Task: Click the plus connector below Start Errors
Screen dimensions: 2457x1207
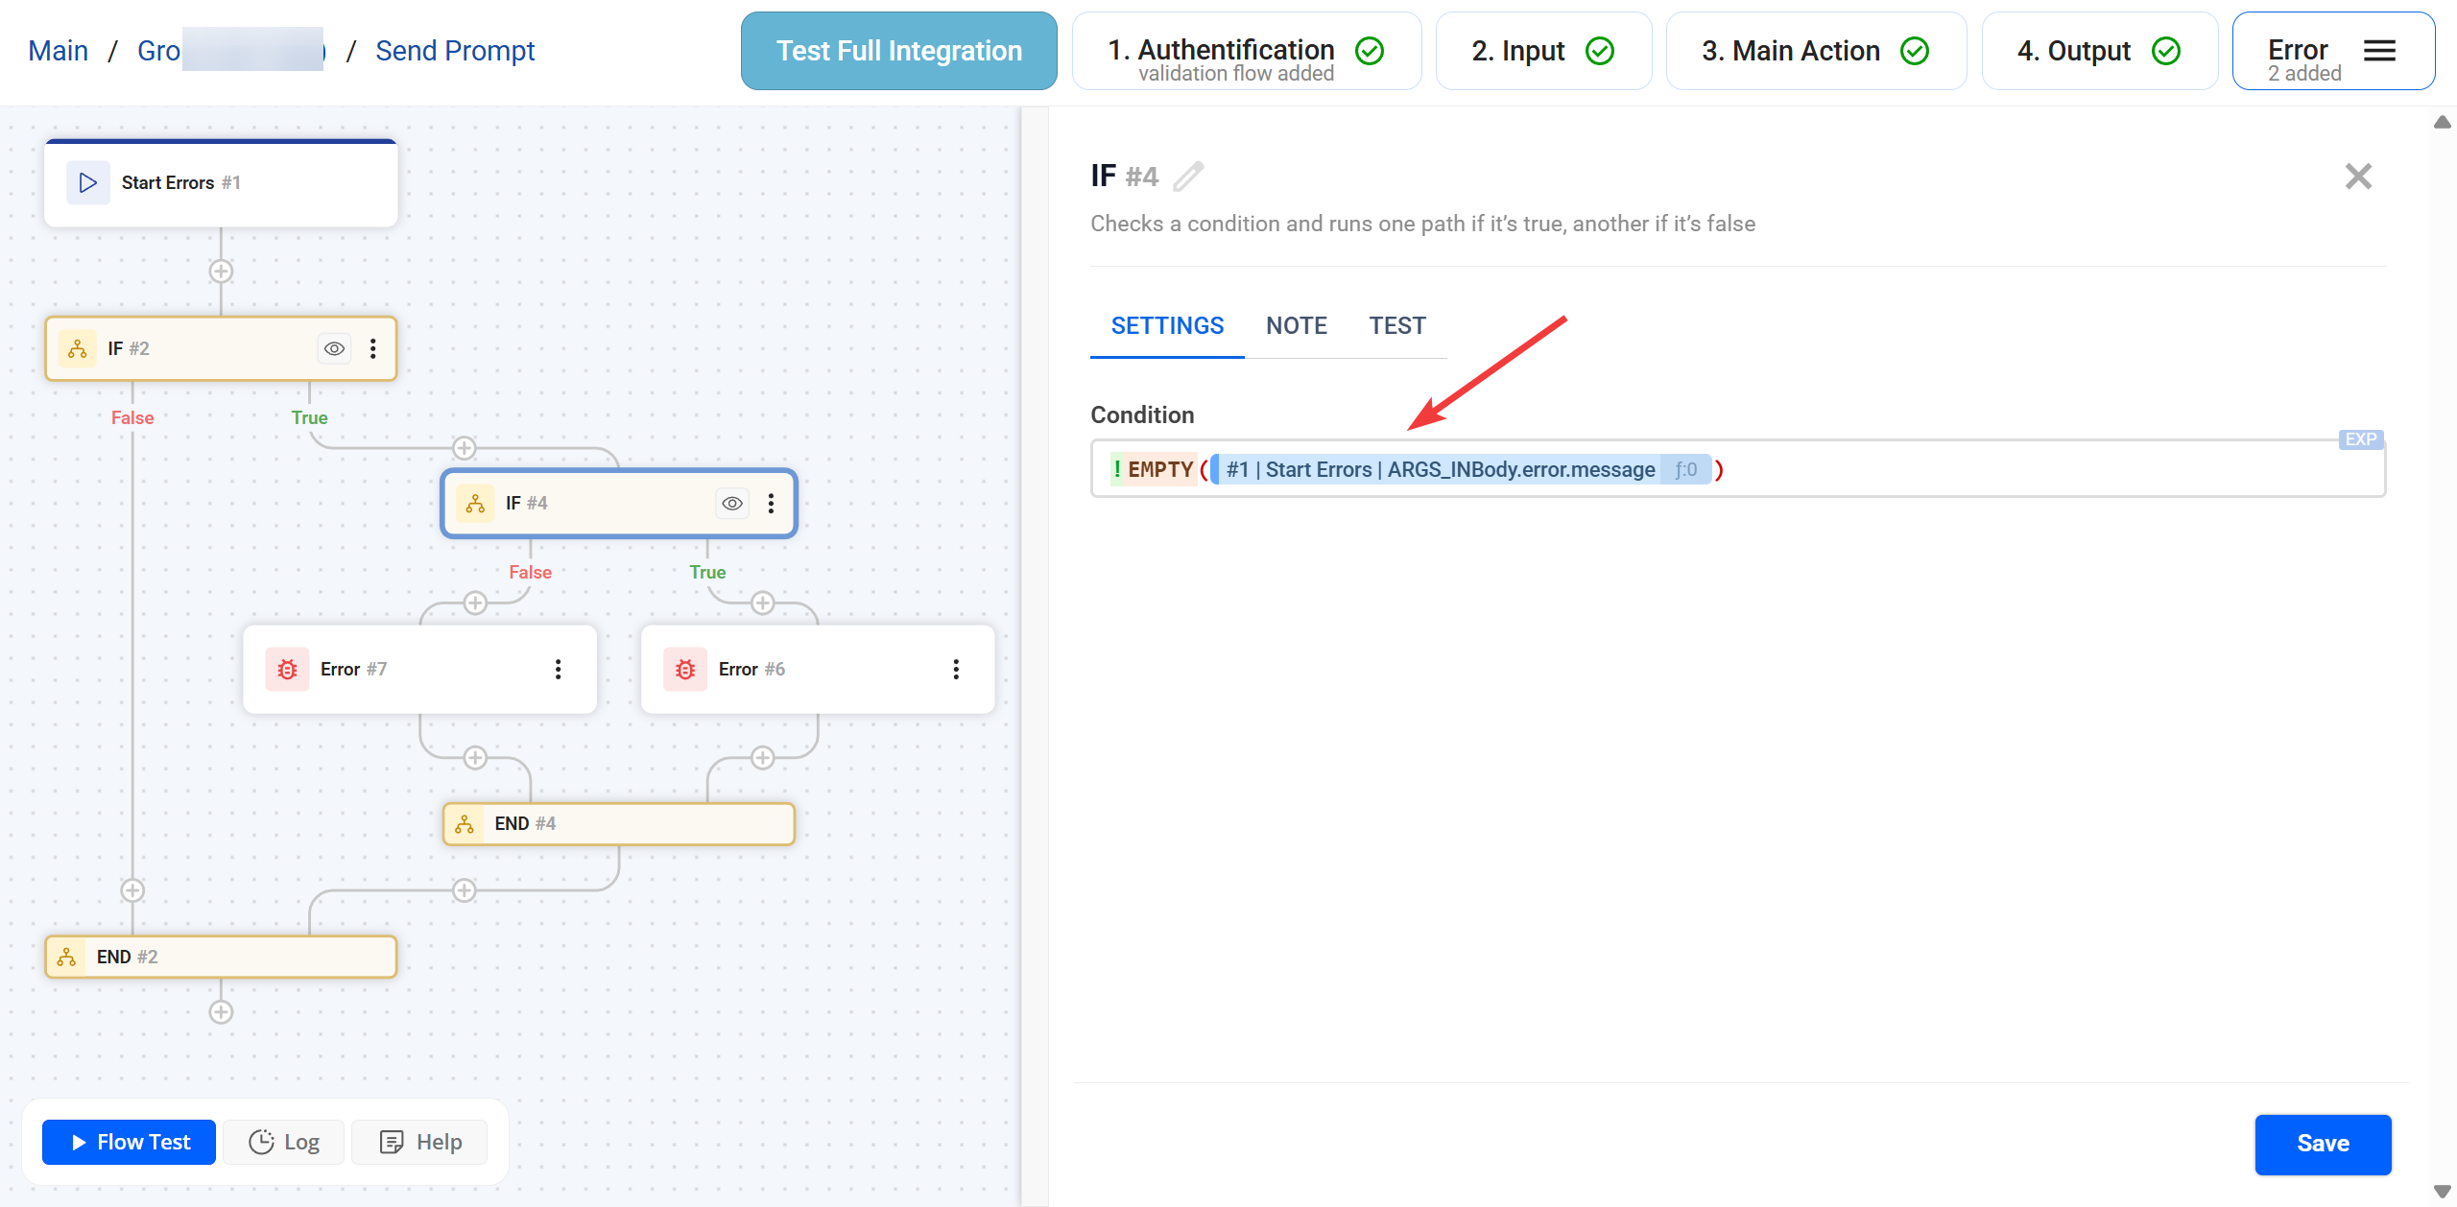Action: click(221, 272)
